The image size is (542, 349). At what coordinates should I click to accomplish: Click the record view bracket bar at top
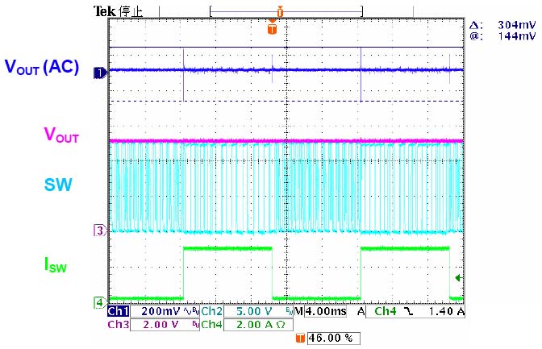286,12
